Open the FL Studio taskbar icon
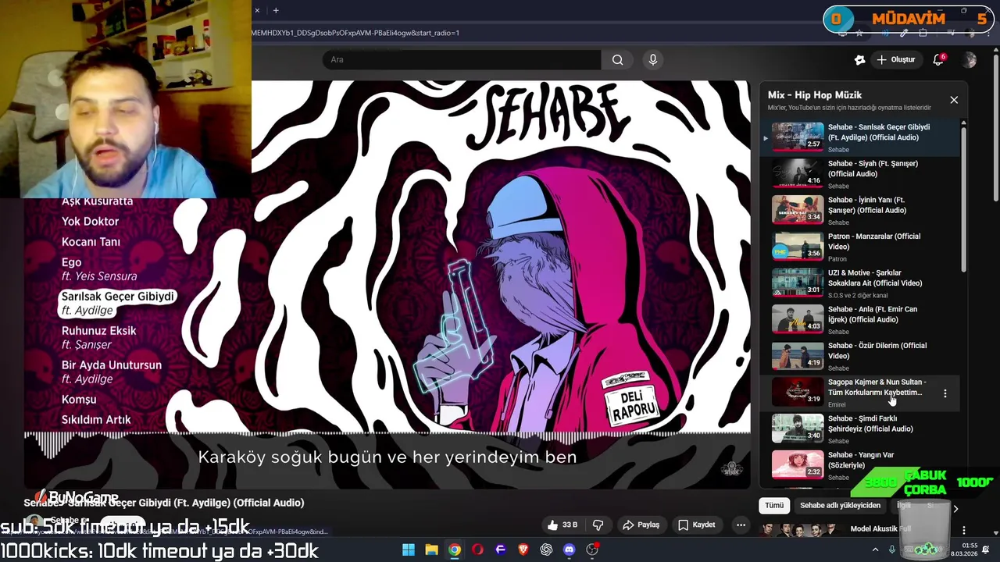Image resolution: width=1000 pixels, height=562 pixels. 501,550
